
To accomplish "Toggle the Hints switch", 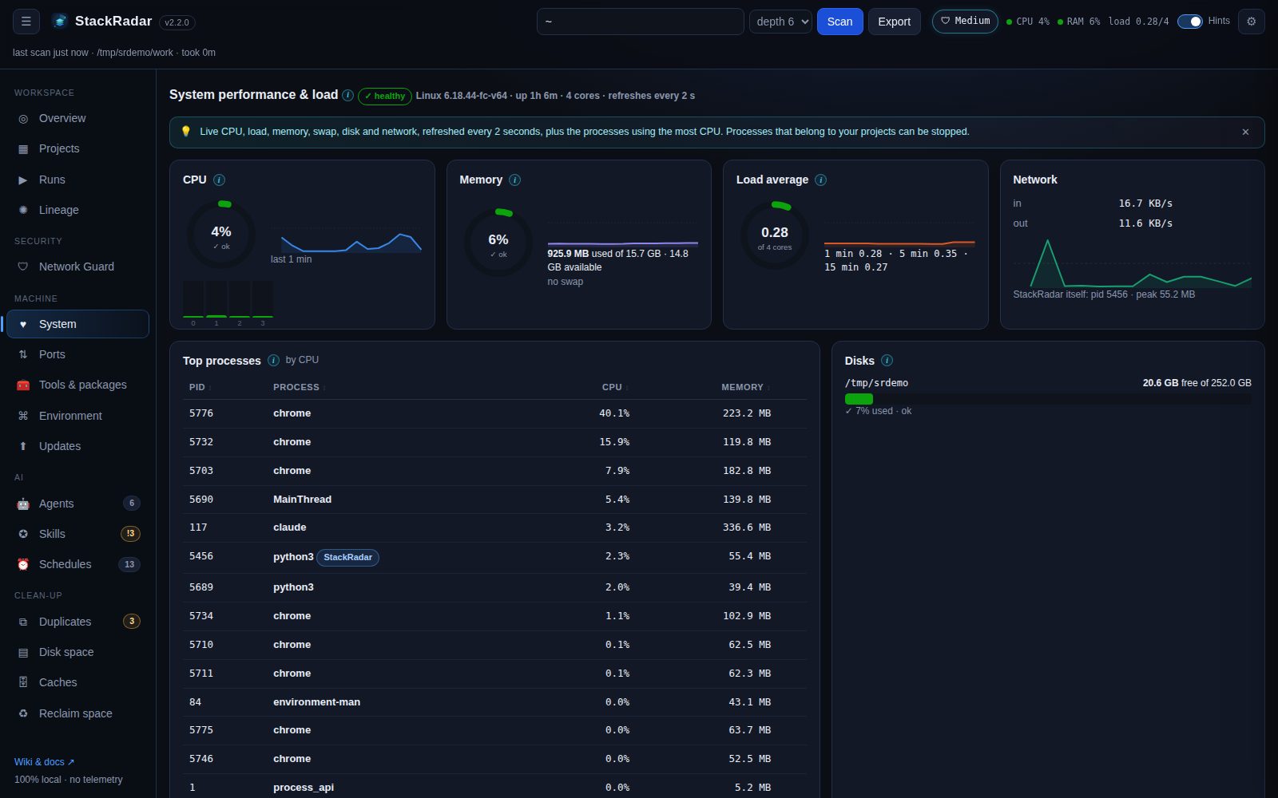I will click(1189, 22).
